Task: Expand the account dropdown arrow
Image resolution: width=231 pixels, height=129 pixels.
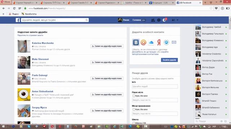Action: (x=178, y=20)
